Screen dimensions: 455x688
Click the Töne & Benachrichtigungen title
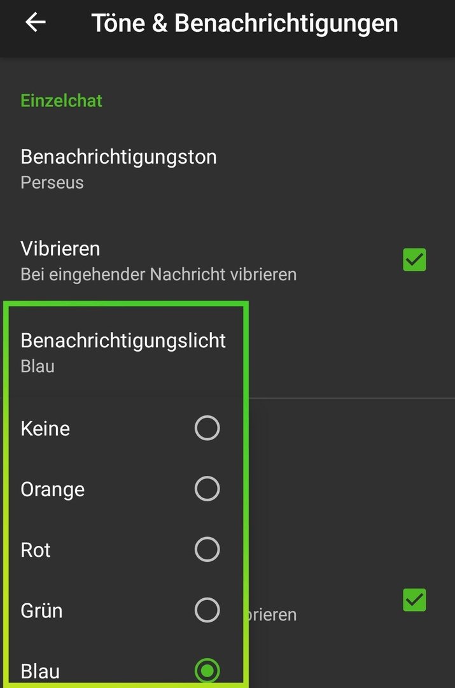(244, 23)
